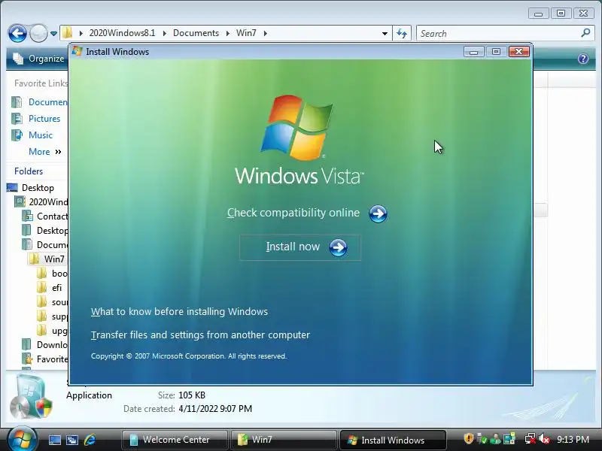Click the search magnifier icon
This screenshot has height=451, width=602.
pyautogui.click(x=585, y=33)
